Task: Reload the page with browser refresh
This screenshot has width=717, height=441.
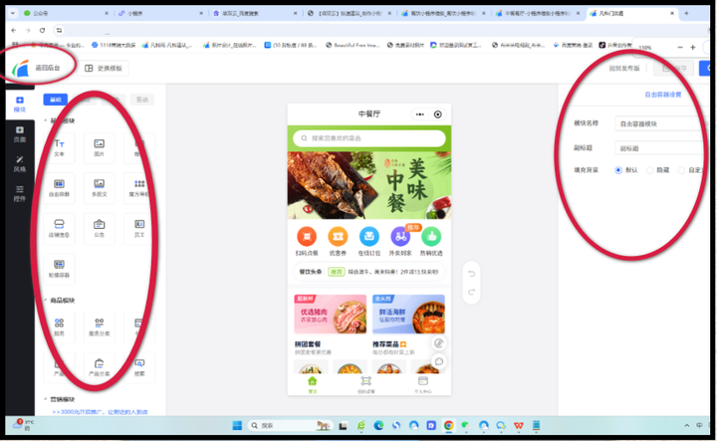Action: click(42, 30)
